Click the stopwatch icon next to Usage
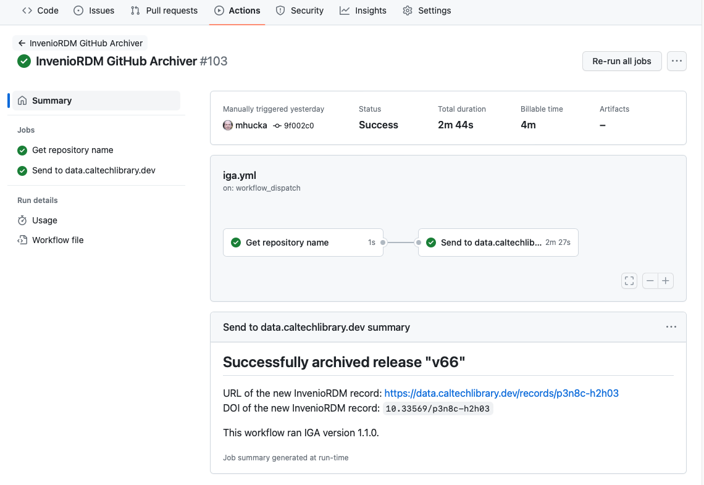Image resolution: width=704 pixels, height=485 pixels. pyautogui.click(x=22, y=220)
